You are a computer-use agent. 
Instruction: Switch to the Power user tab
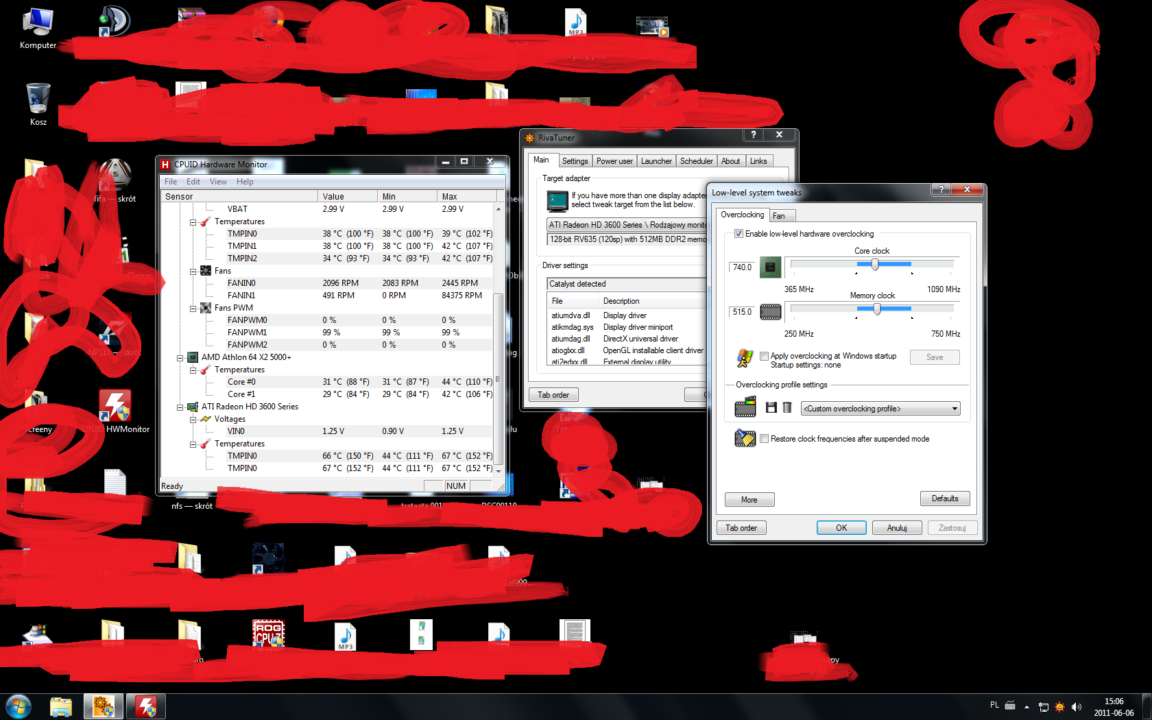pos(614,161)
